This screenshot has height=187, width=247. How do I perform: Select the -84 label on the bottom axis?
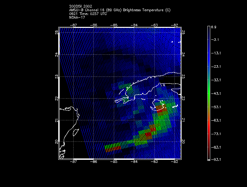pyautogui.click(x=134, y=161)
